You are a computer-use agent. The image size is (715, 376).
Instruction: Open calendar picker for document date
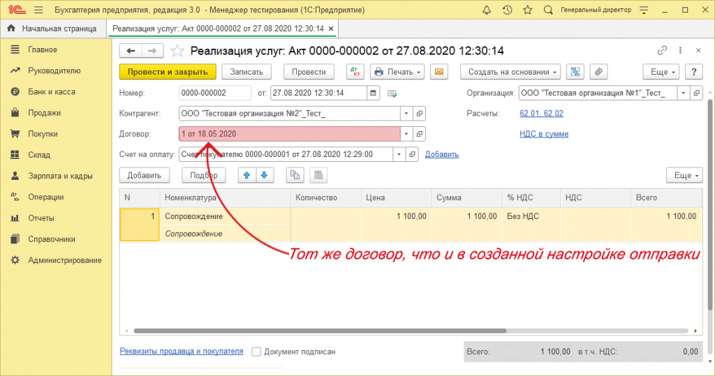point(373,93)
